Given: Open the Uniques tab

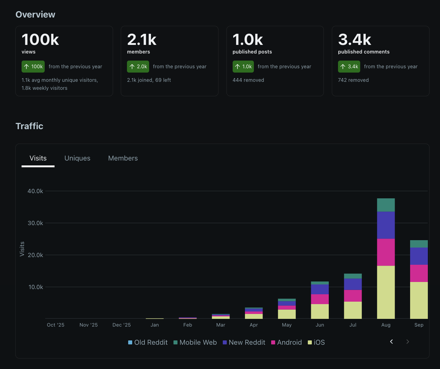Looking at the screenshot, I should (77, 158).
